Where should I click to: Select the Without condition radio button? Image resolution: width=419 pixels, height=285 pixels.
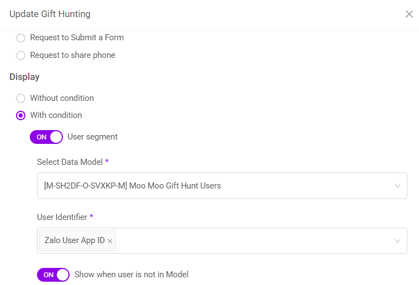(21, 98)
